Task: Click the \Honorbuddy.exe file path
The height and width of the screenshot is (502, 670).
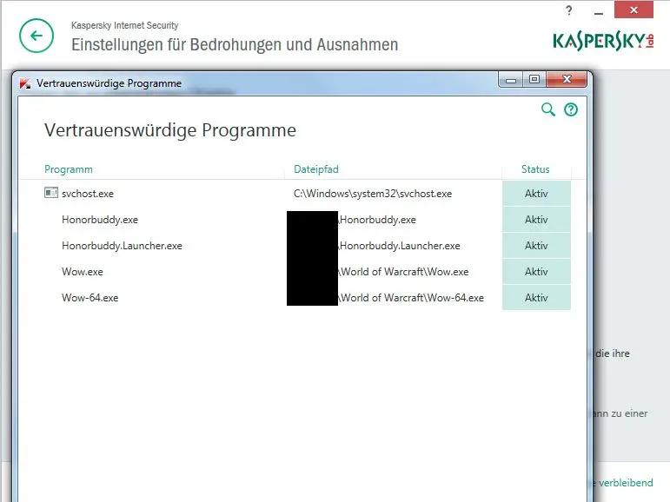Action: pos(377,220)
